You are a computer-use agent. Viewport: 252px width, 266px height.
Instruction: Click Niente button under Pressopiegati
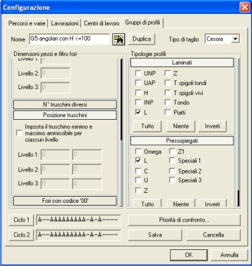[x=181, y=203]
